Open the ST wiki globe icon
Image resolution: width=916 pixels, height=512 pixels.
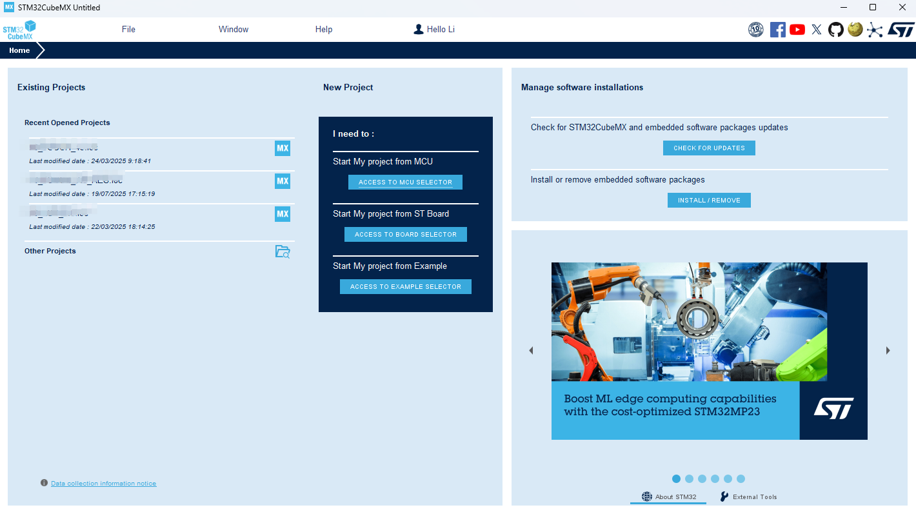[855, 29]
